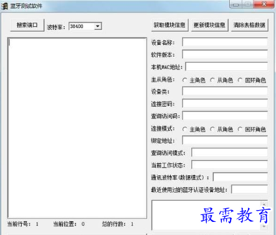Focus the 通讯波特率(数据模式) input field
276x235 pixels.
[240, 177]
